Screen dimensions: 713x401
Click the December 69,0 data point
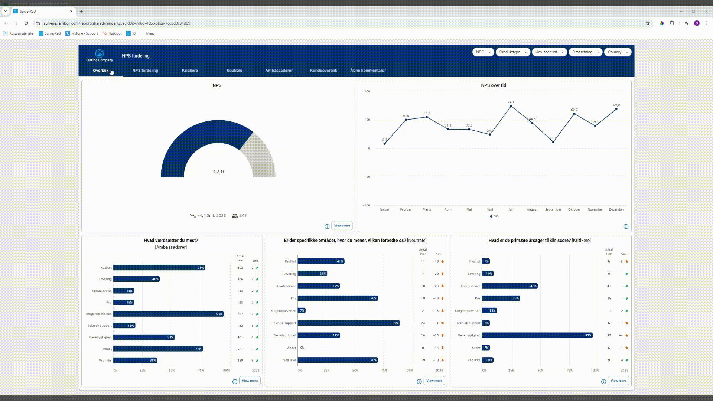pos(616,109)
